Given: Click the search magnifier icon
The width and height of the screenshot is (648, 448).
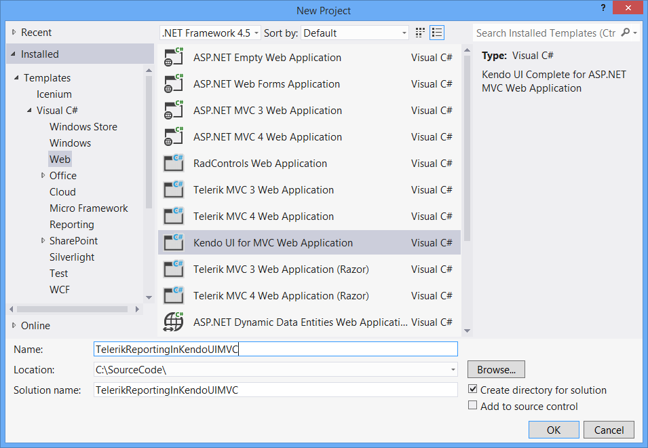Looking at the screenshot, I should pos(626,33).
